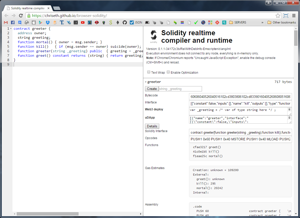Click the Opcodes field
Viewport: 300px width, 218px height.
(240, 139)
